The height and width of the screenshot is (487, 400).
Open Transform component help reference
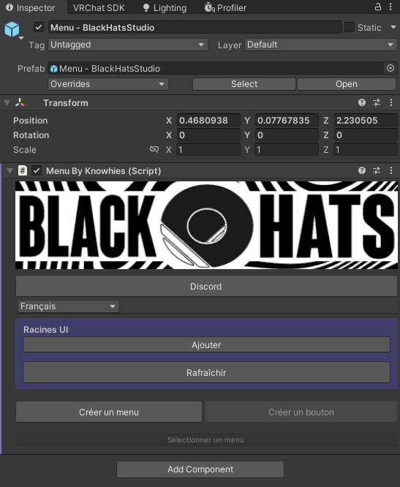point(362,102)
